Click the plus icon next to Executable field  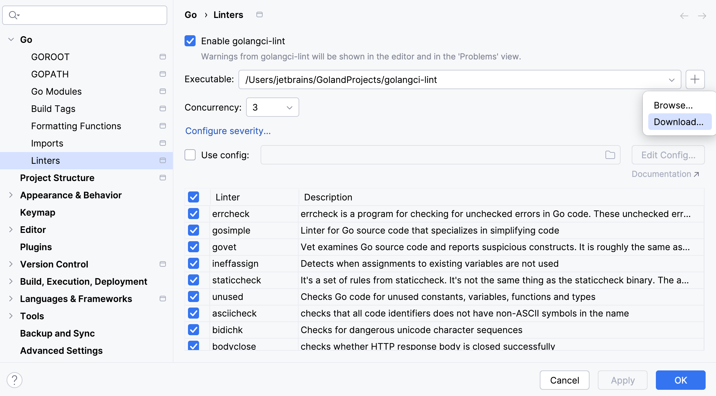click(x=695, y=79)
